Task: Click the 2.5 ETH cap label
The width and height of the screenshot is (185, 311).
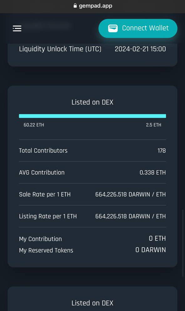Action: pyautogui.click(x=153, y=125)
